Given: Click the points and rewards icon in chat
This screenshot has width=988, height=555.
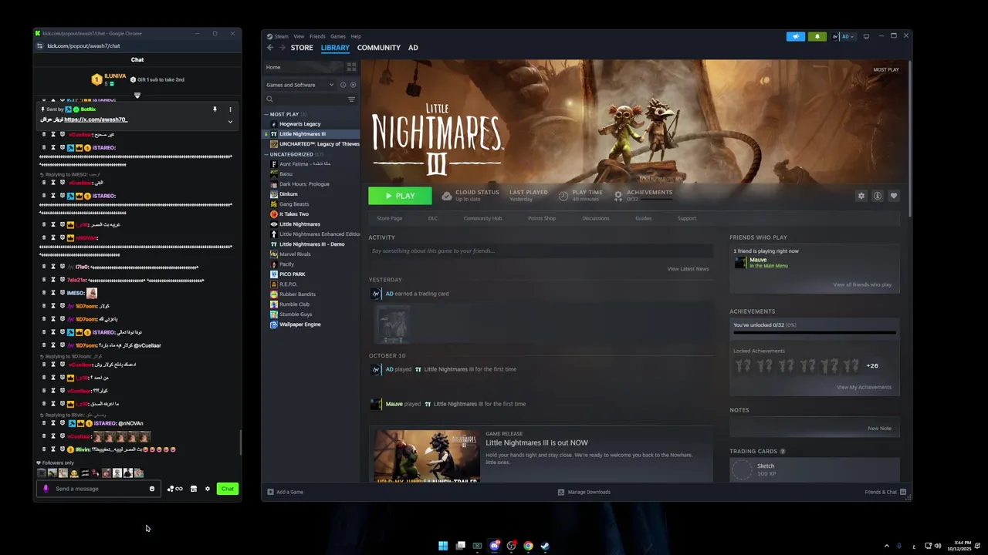Looking at the screenshot, I should coord(174,489).
